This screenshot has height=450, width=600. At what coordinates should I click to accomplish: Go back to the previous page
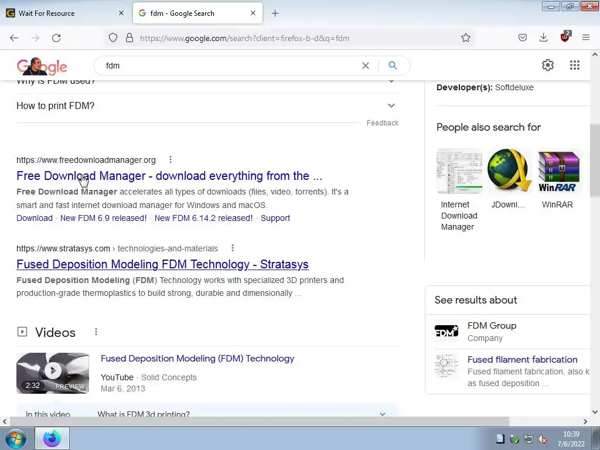[x=14, y=38]
